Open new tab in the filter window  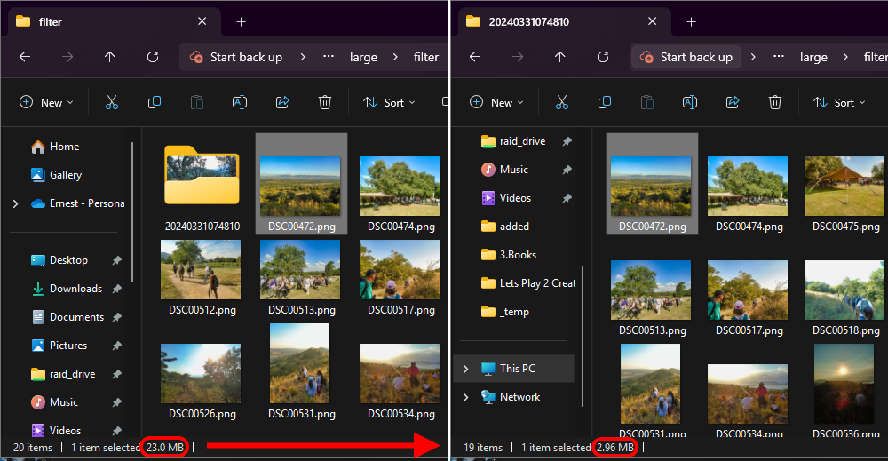pos(241,21)
